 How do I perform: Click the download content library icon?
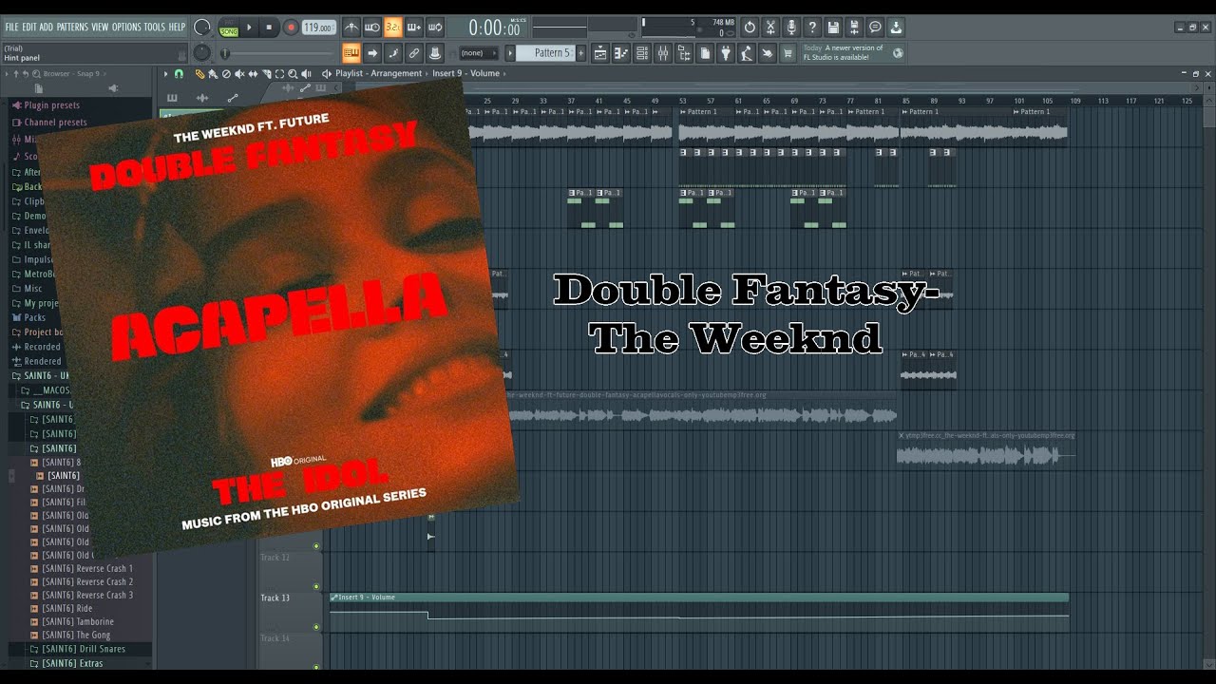[896, 28]
